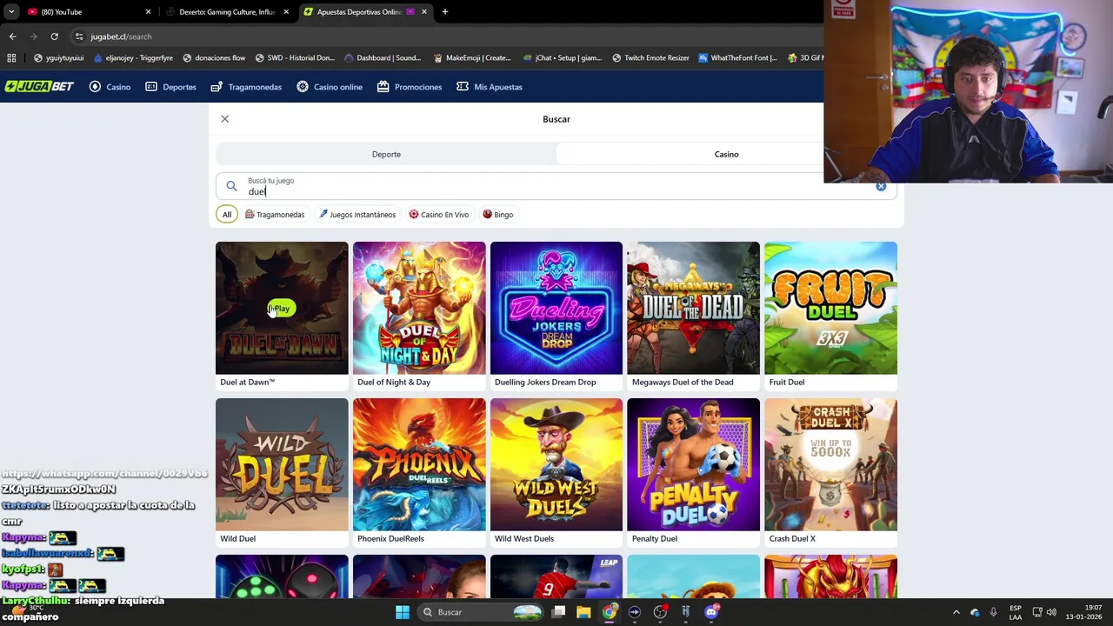Open Casino online in the top navigation
The height and width of the screenshot is (626, 1113).
tap(330, 87)
